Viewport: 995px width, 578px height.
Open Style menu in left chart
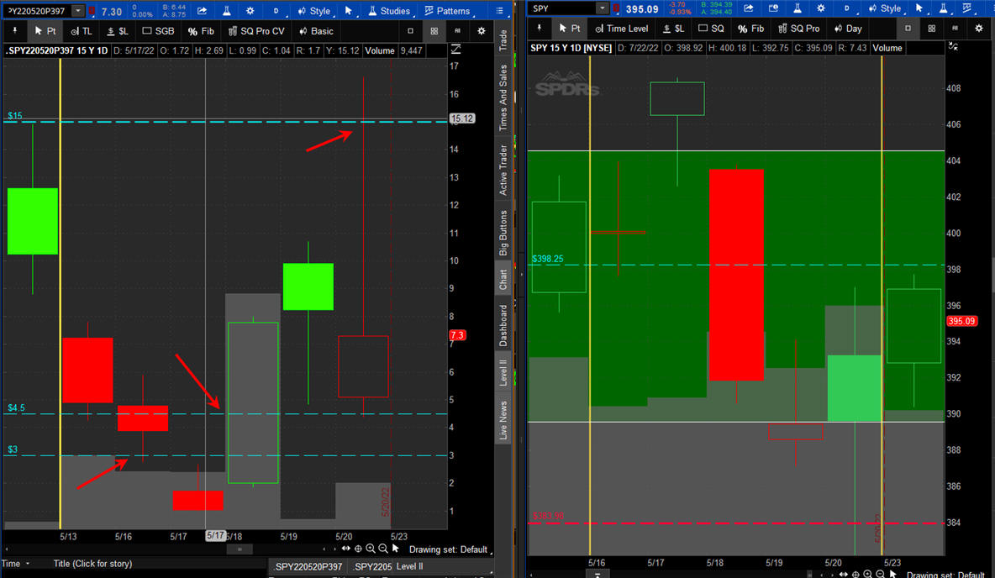tap(314, 11)
